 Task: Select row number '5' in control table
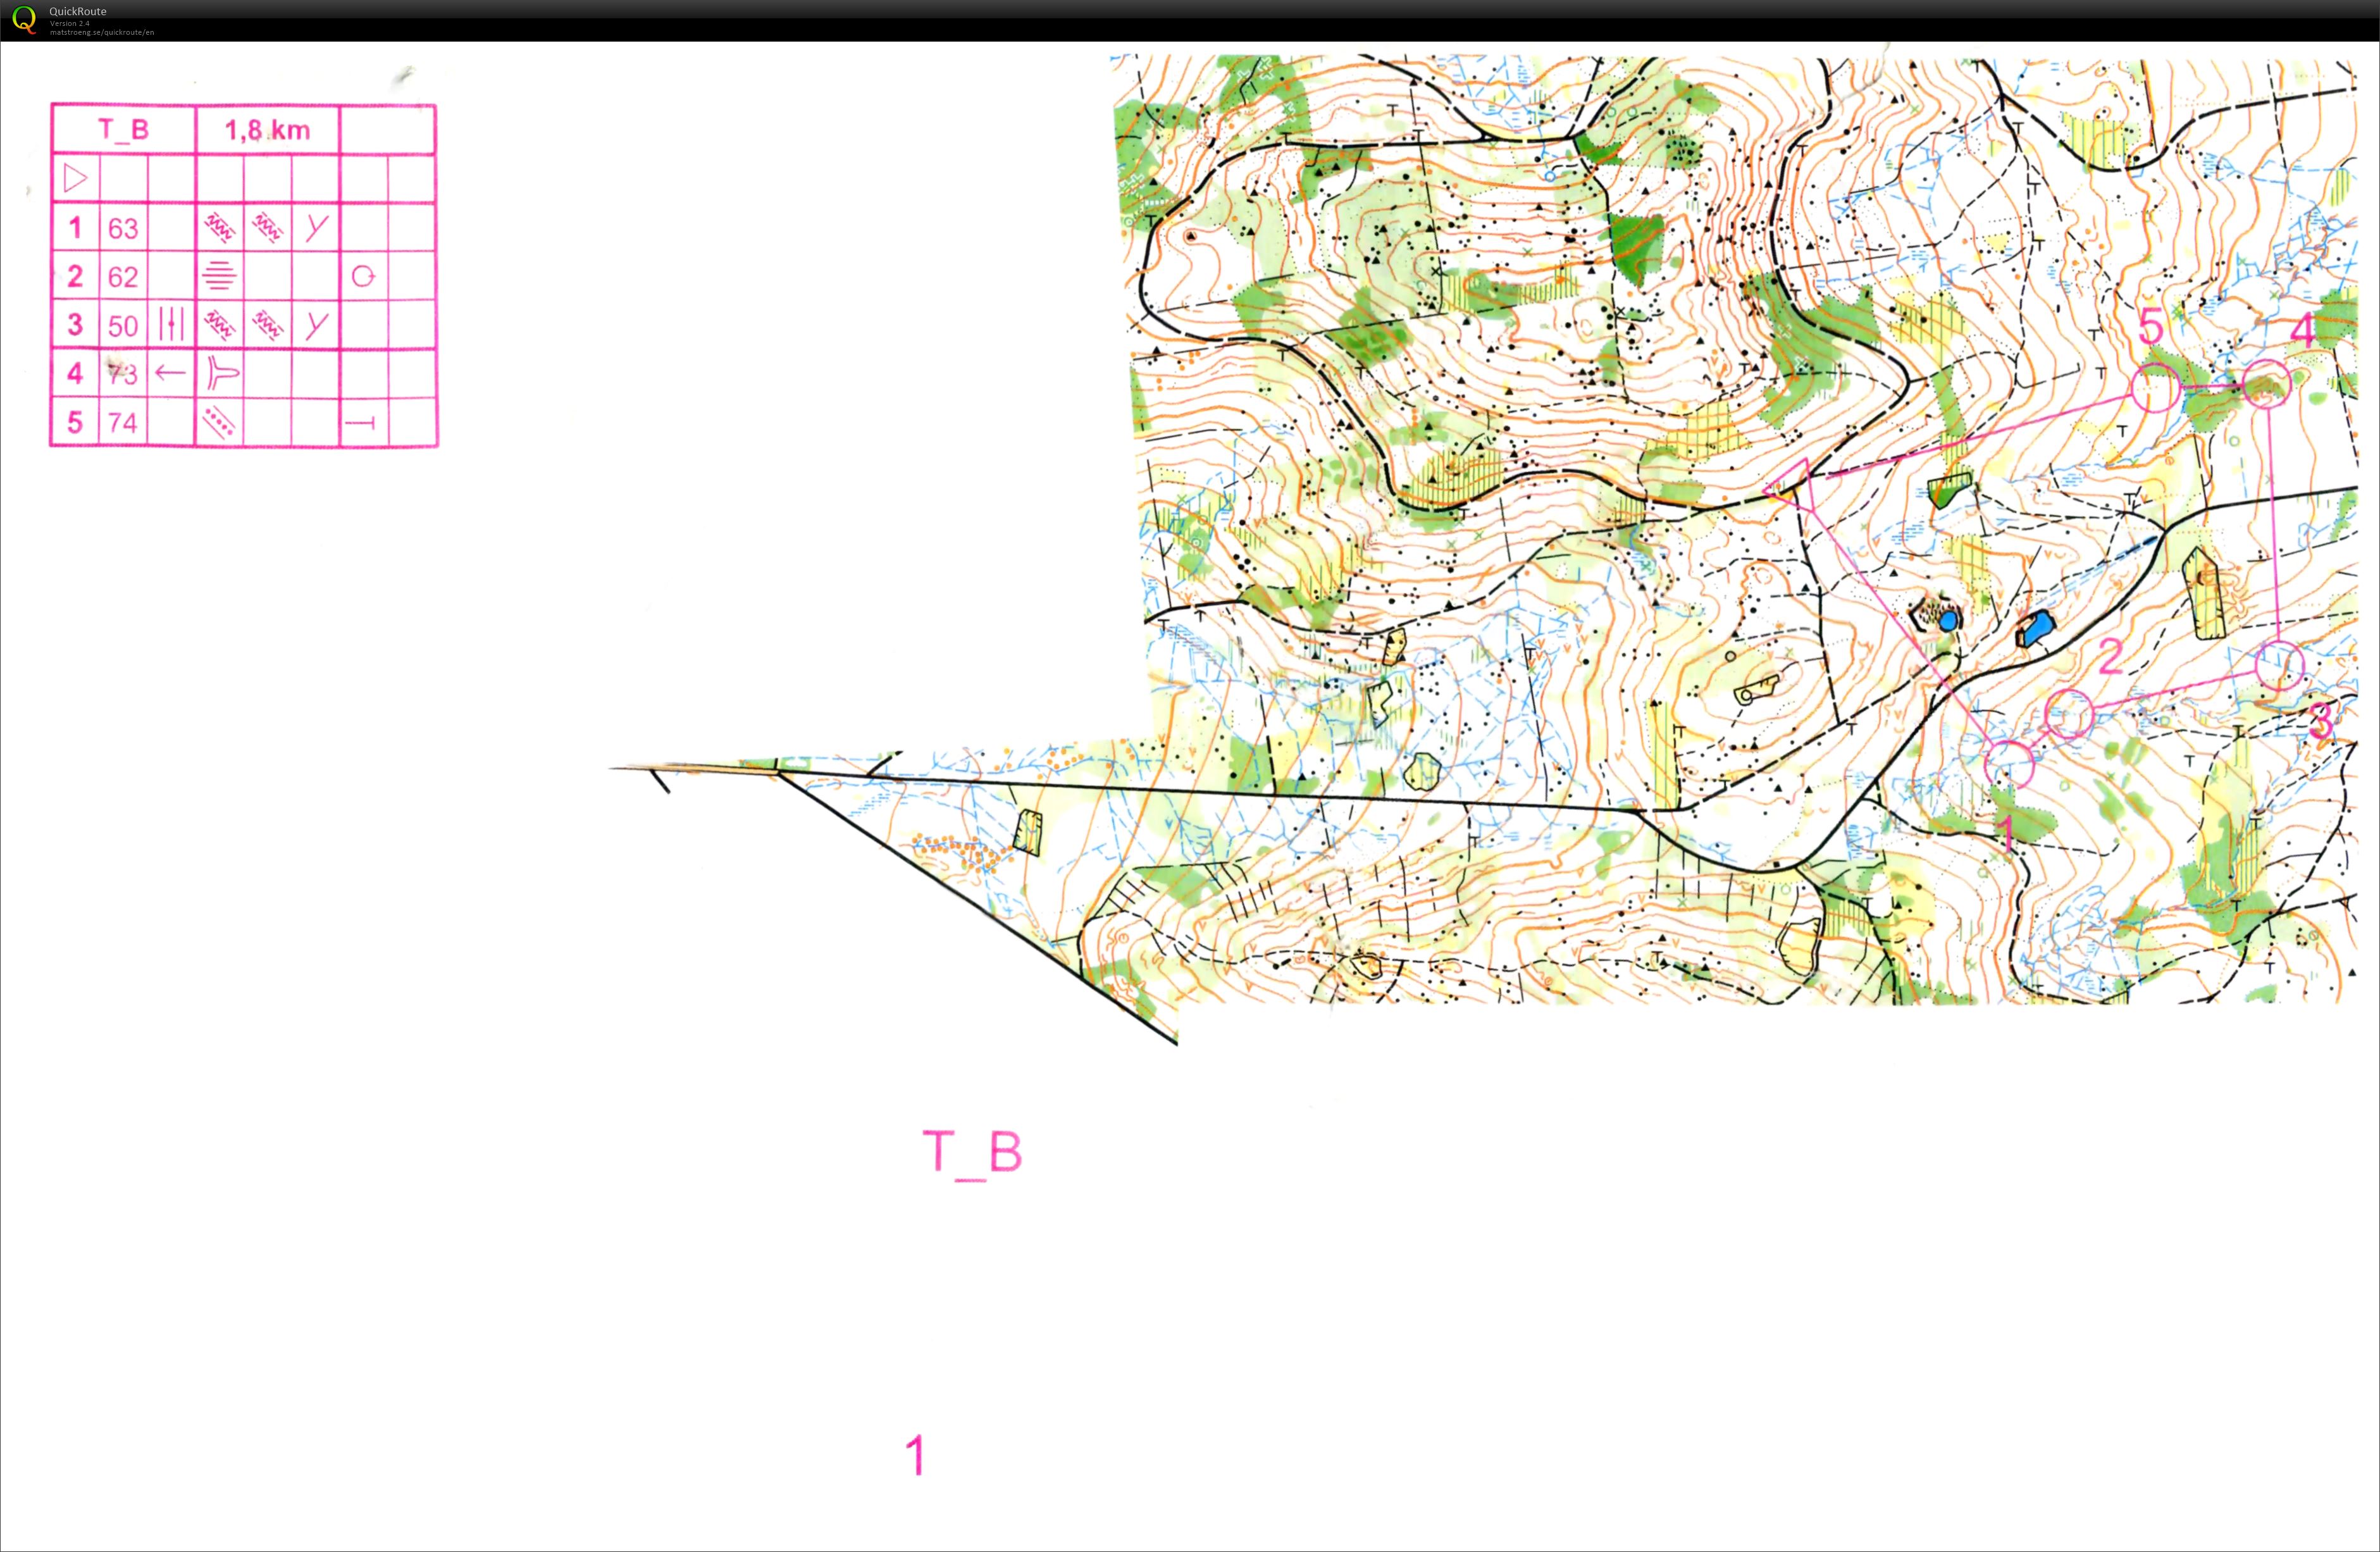[x=75, y=422]
